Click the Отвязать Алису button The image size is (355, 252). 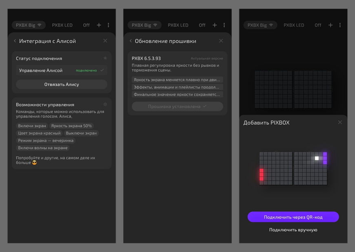tap(62, 84)
